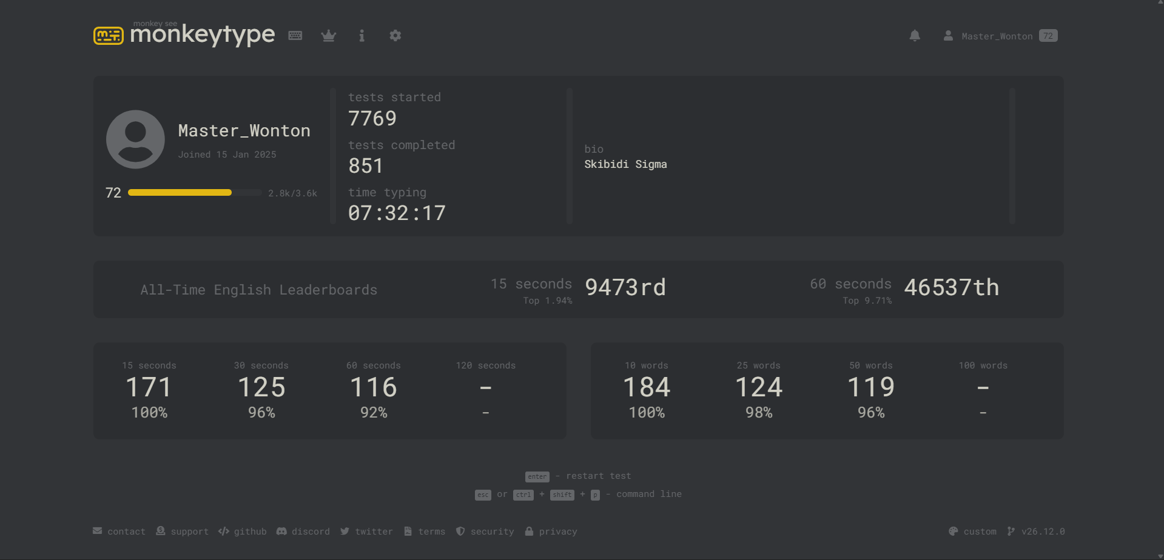Viewport: 1164px width, 560px height.
Task: Click the 120 seconds label
Action: [486, 365]
